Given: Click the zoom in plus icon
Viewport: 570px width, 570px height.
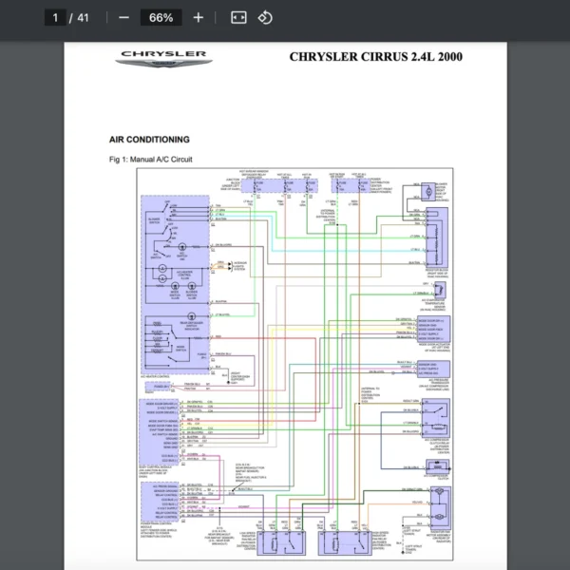Looking at the screenshot, I should [x=198, y=17].
